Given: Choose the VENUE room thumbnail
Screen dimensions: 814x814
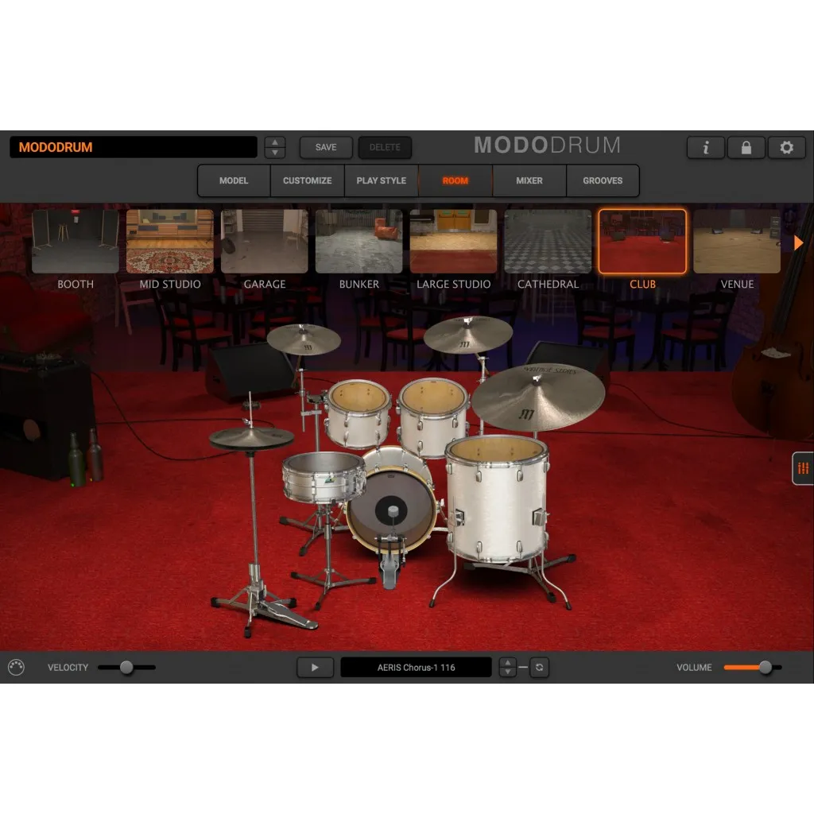Looking at the screenshot, I should 737,242.
